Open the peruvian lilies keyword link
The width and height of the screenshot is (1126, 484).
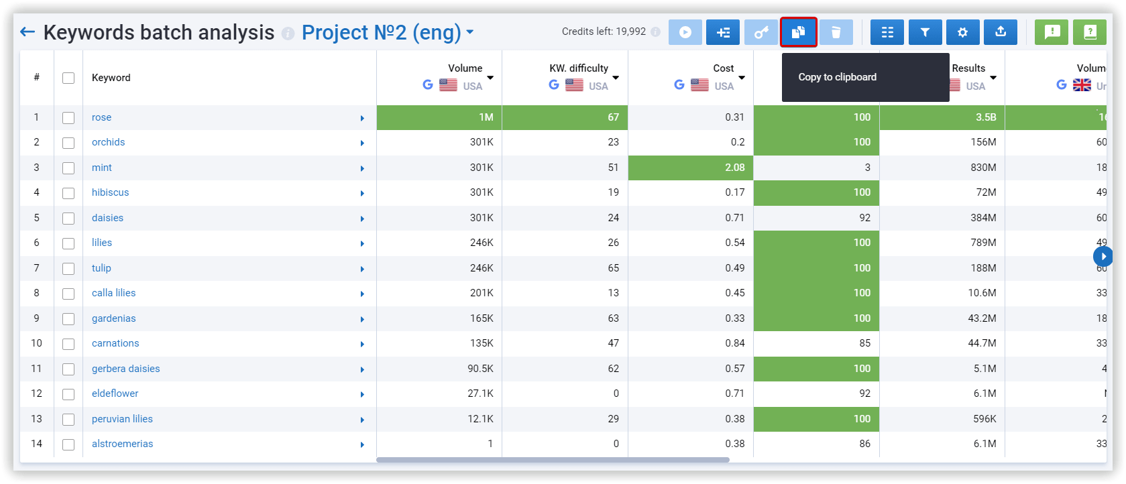[122, 419]
